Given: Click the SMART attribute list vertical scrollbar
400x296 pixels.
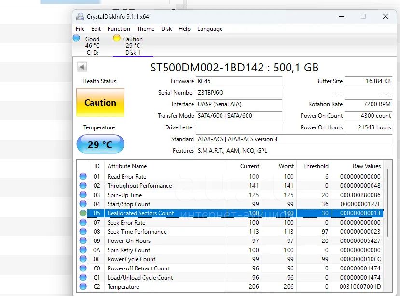Looking at the screenshot, I should 388,202.
